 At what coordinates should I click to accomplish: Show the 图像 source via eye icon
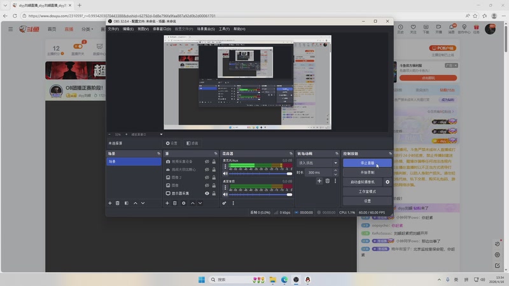(x=207, y=185)
